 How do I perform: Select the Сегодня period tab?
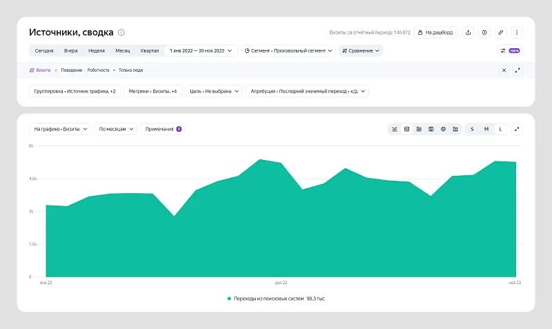click(44, 50)
